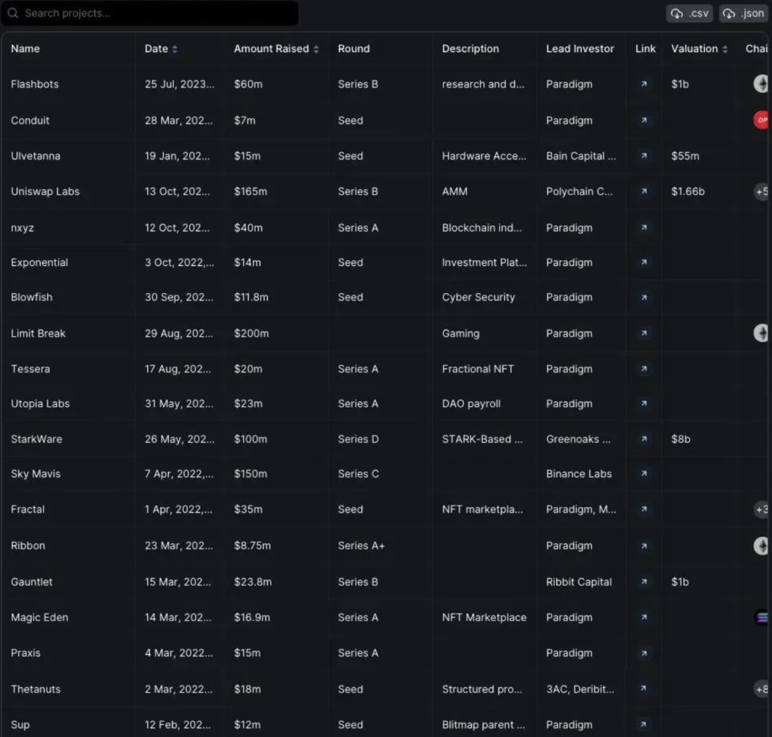Click the Conduit chain logo icon
The height and width of the screenshot is (737, 772).
point(761,120)
